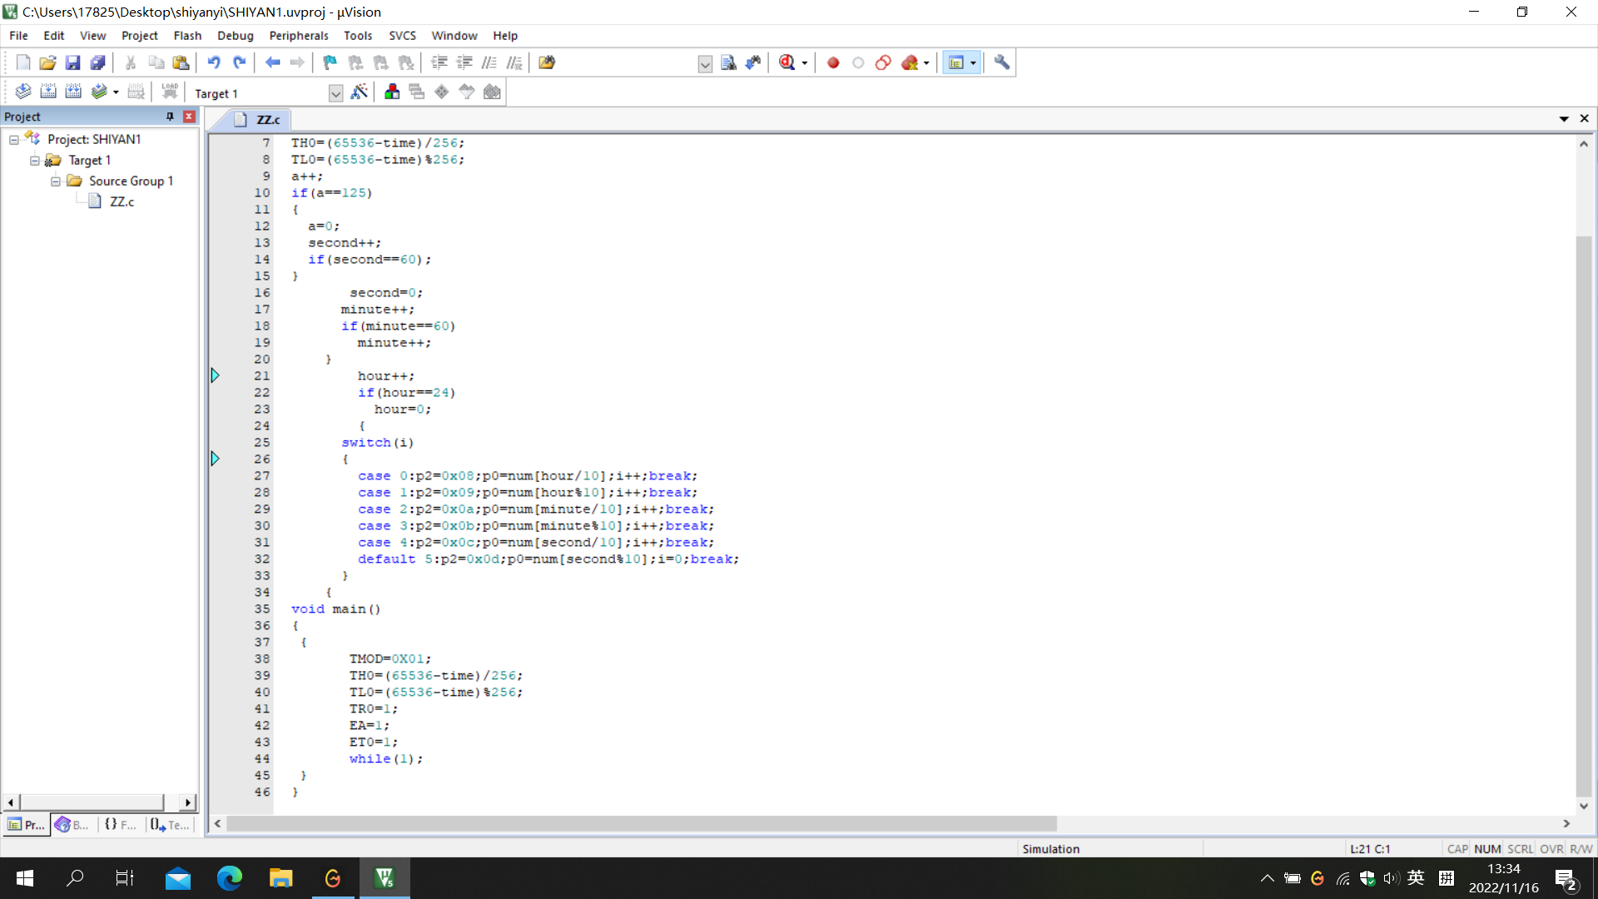Viewport: 1598px width, 899px height.
Task: Close the ZZ.c editor tab with X
Action: pos(1585,119)
